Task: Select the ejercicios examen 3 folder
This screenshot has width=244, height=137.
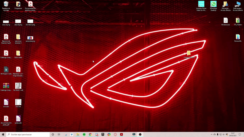Action: click(x=18, y=39)
